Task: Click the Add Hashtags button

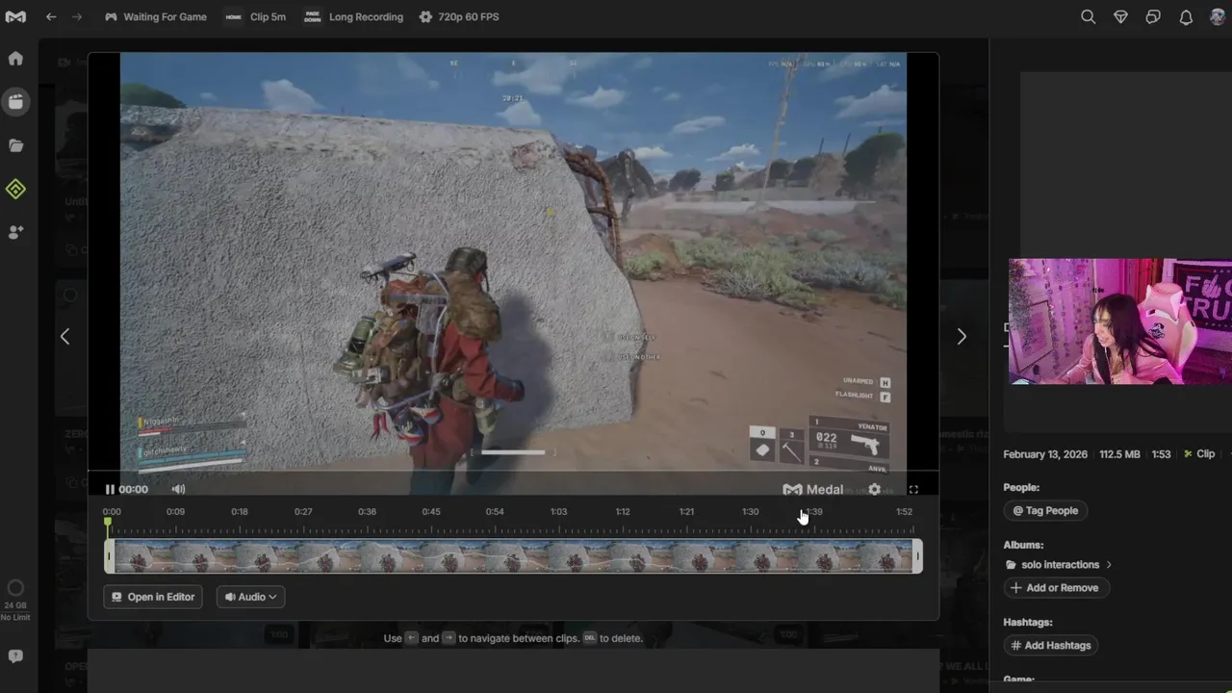Action: (x=1050, y=645)
